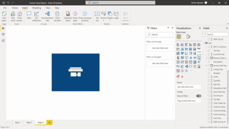Add a Decomposition tree from the ribbon
The image size is (229, 129).
[x=47, y=16]
